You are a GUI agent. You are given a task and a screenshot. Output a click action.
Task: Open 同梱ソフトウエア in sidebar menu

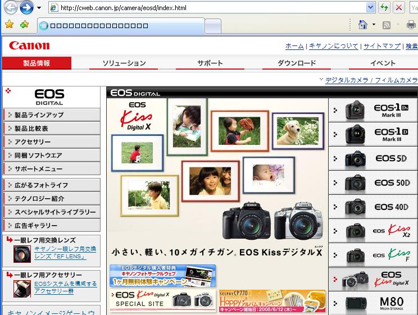tap(52, 156)
